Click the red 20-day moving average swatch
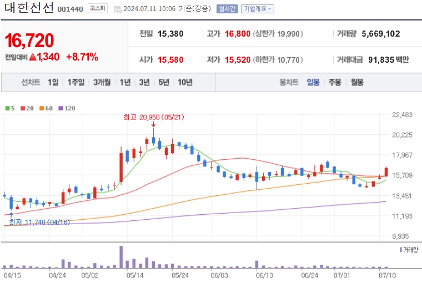Screen dimensions: 422x283 [23, 108]
